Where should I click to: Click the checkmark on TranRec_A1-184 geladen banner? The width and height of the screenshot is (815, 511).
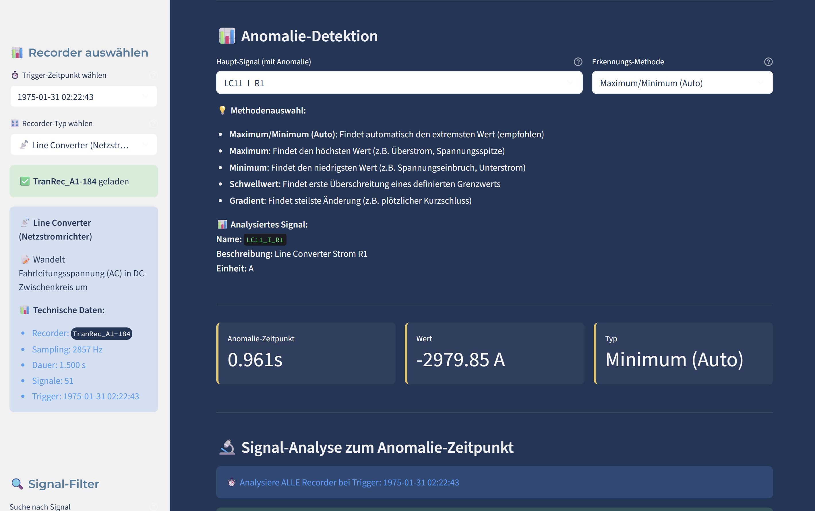25,181
